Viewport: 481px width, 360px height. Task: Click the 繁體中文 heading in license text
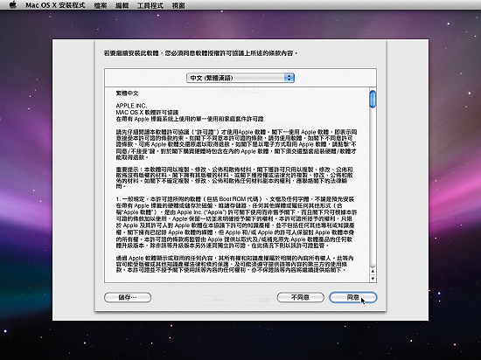[127, 93]
